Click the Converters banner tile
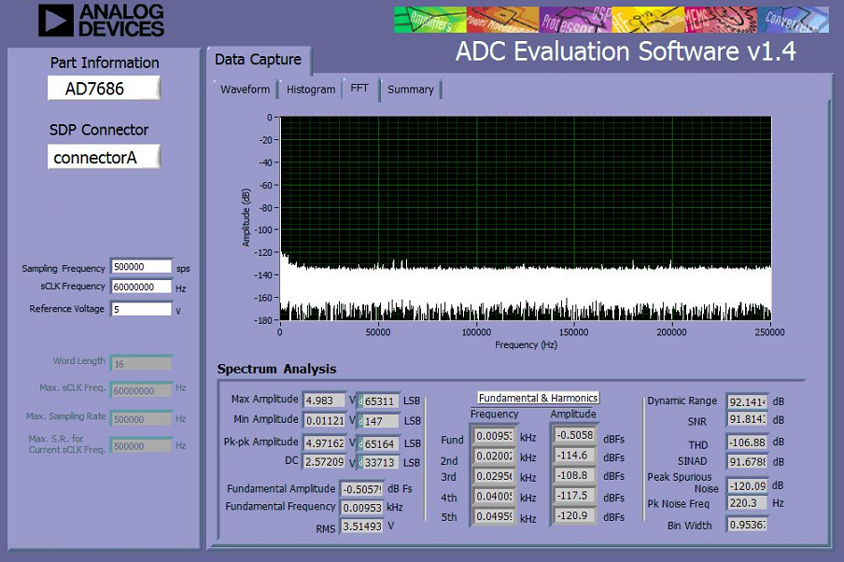Image resolution: width=844 pixels, height=562 pixels. click(x=794, y=20)
